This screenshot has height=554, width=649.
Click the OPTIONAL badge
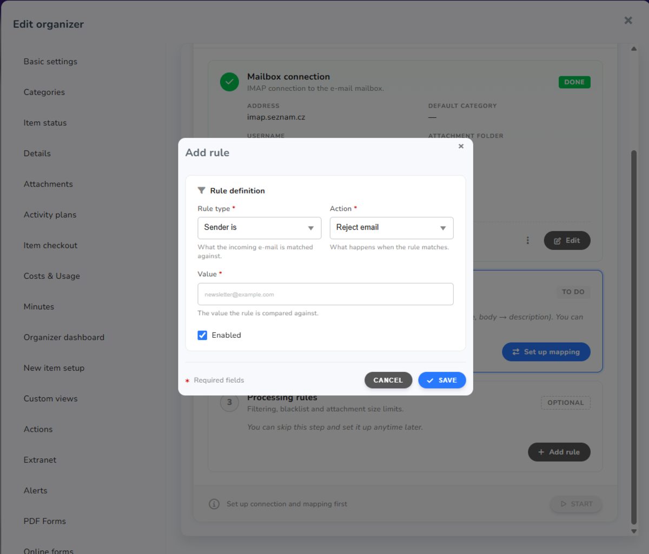pyautogui.click(x=565, y=403)
